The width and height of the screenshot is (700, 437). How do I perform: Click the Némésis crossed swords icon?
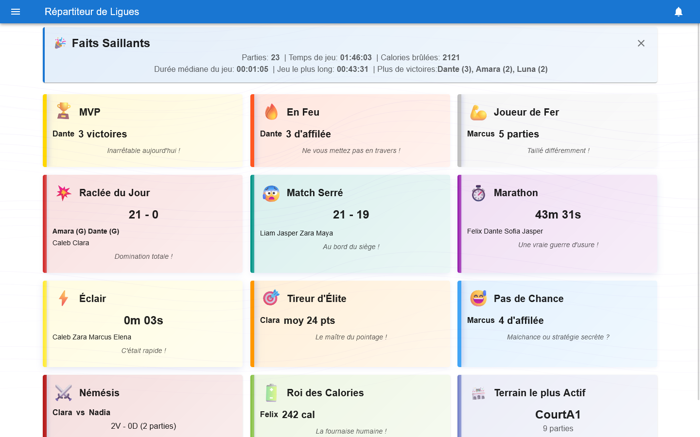(64, 393)
